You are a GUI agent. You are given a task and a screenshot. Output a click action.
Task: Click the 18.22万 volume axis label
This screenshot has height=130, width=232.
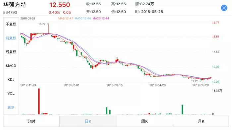tap(217, 91)
